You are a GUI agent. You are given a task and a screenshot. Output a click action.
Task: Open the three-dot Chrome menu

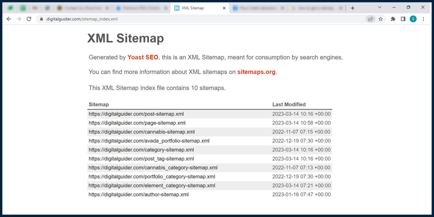(x=423, y=19)
